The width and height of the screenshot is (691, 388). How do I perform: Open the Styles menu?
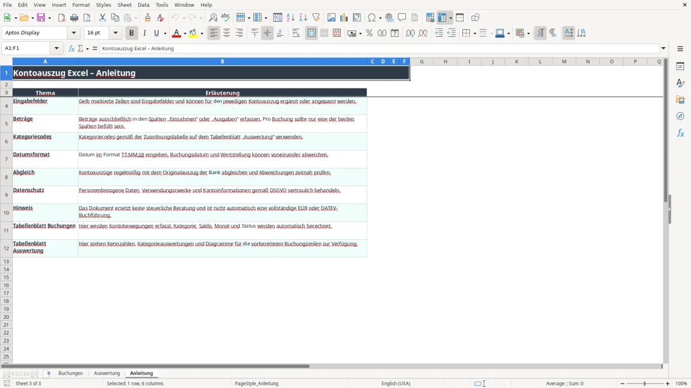(x=104, y=5)
